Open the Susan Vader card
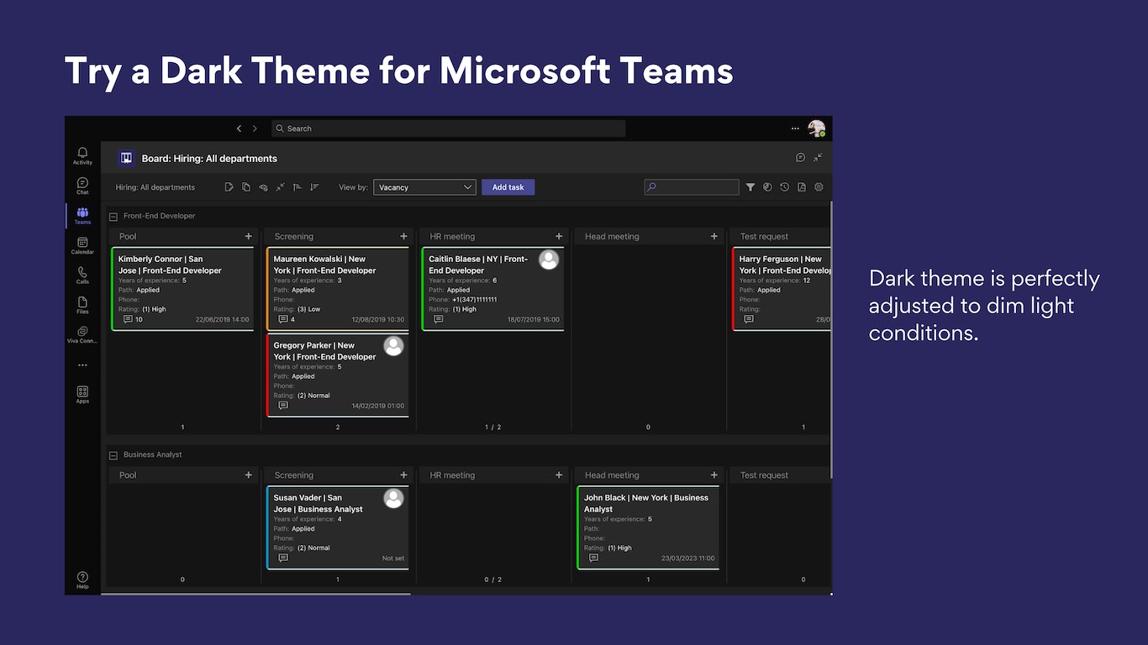Viewport: 1148px width, 645px height. point(338,527)
